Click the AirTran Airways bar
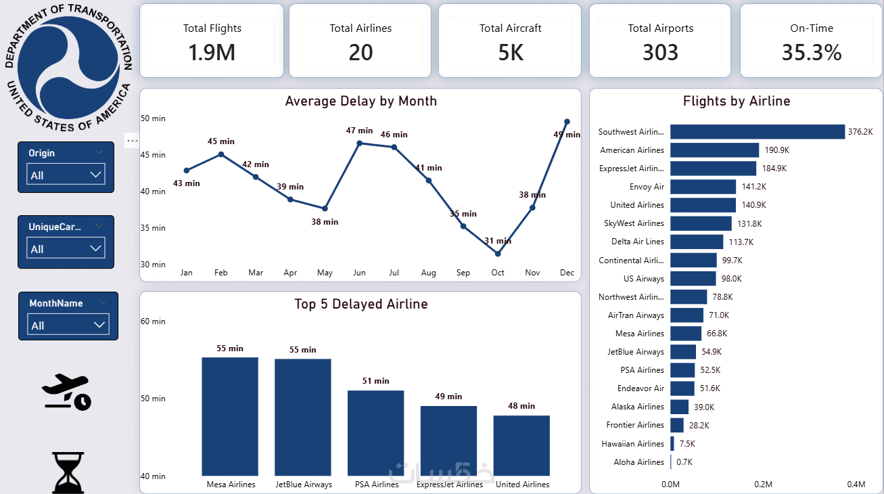884x494 pixels. point(687,315)
